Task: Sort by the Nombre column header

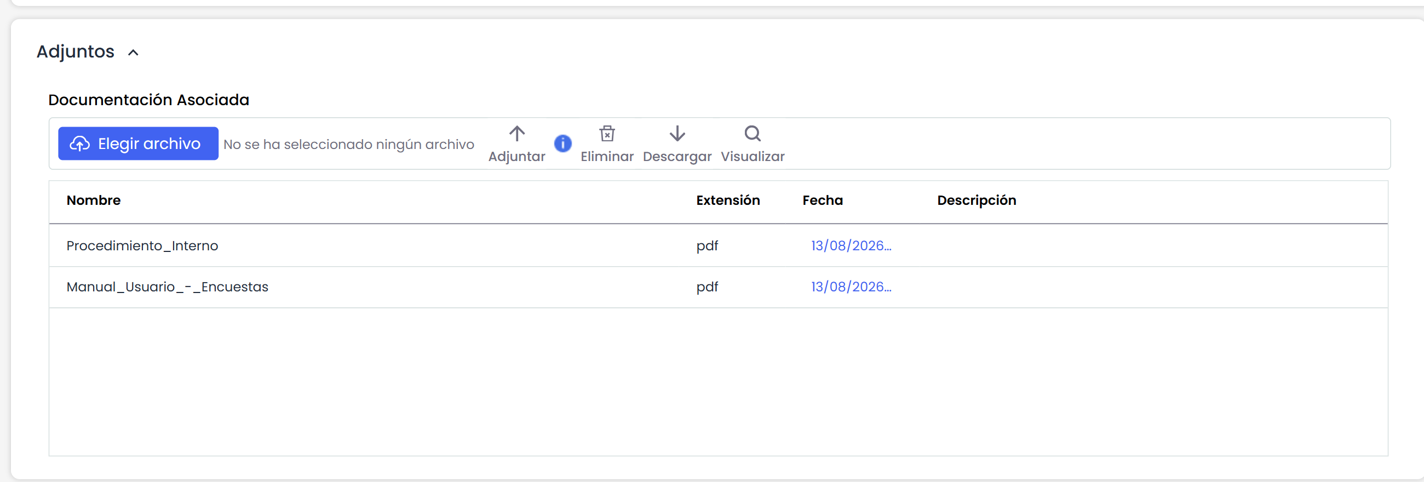Action: click(x=94, y=200)
